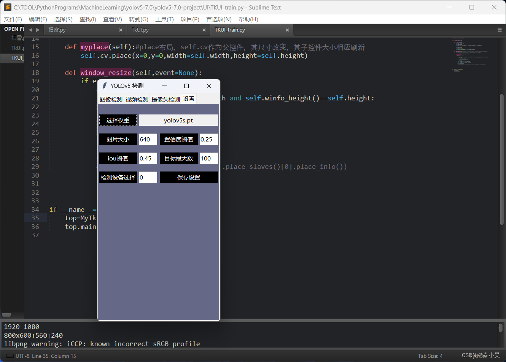Click Tab Size: 4 in status bar
This screenshot has width=506, height=362.
[x=430, y=356]
